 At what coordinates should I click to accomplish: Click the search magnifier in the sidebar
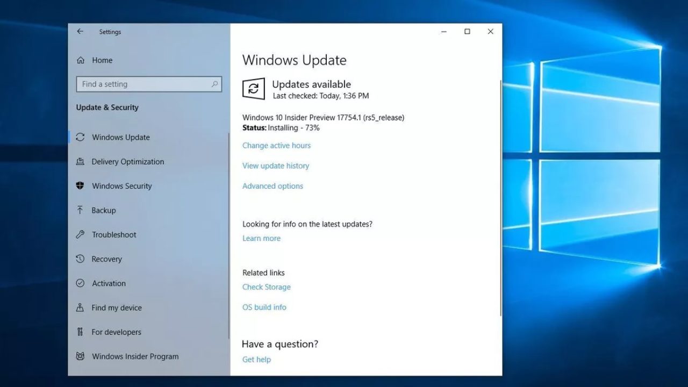click(215, 84)
